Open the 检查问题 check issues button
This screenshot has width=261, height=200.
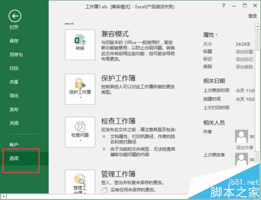[80, 132]
